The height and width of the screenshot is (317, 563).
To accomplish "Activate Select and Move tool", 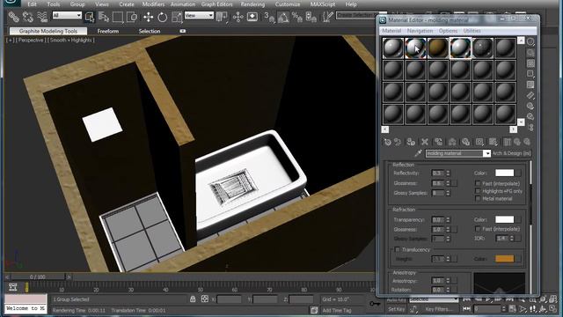I will tap(148, 17).
